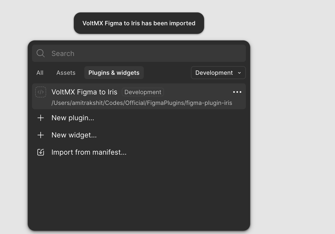Open the Development filter dropdown
Screen dimensions: 335x234
[x=218, y=73]
